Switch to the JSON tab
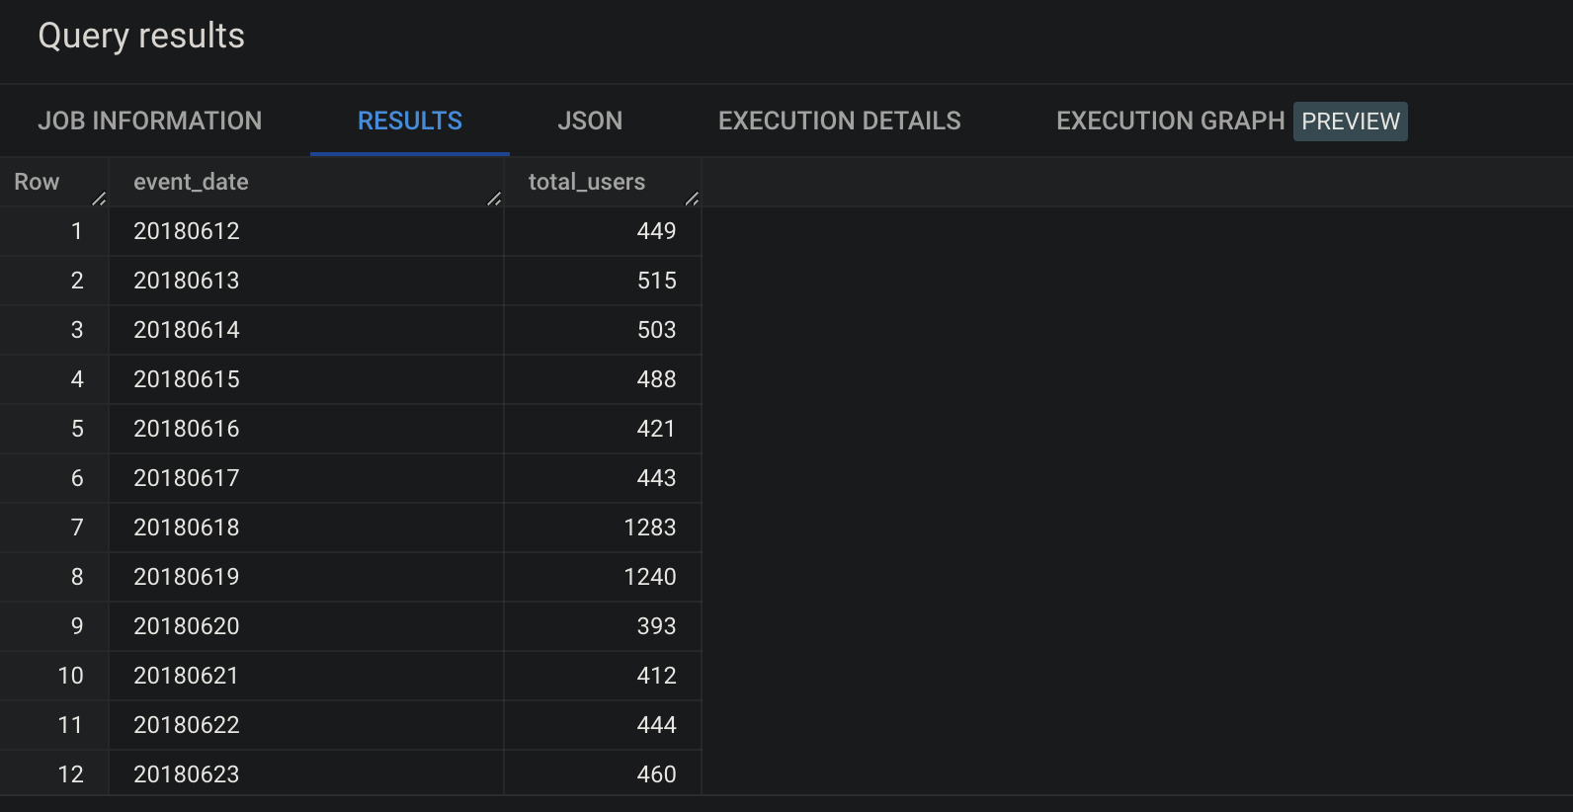Screen dimensions: 1573x812 pos(590,121)
